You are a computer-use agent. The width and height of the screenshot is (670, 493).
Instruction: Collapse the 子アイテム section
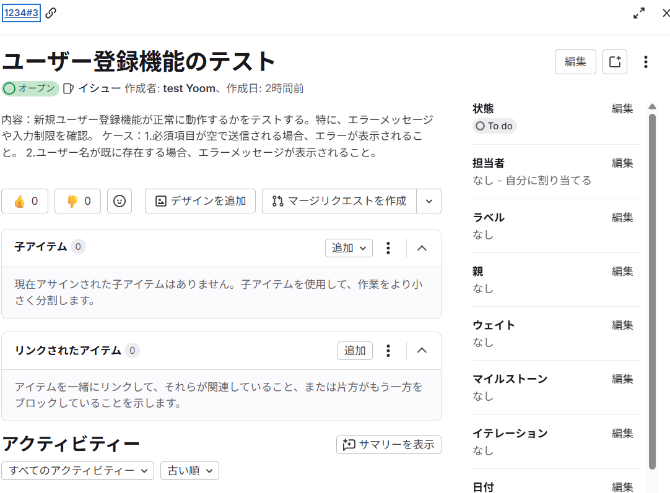point(422,248)
